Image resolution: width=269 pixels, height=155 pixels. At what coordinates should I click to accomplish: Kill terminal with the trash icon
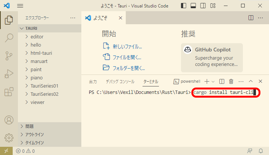231,81
